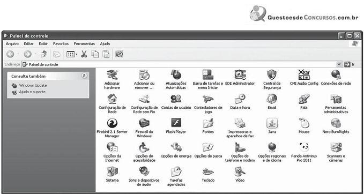364x194 pixels.
Task: Open the Java control panel
Action: pos(272,123)
